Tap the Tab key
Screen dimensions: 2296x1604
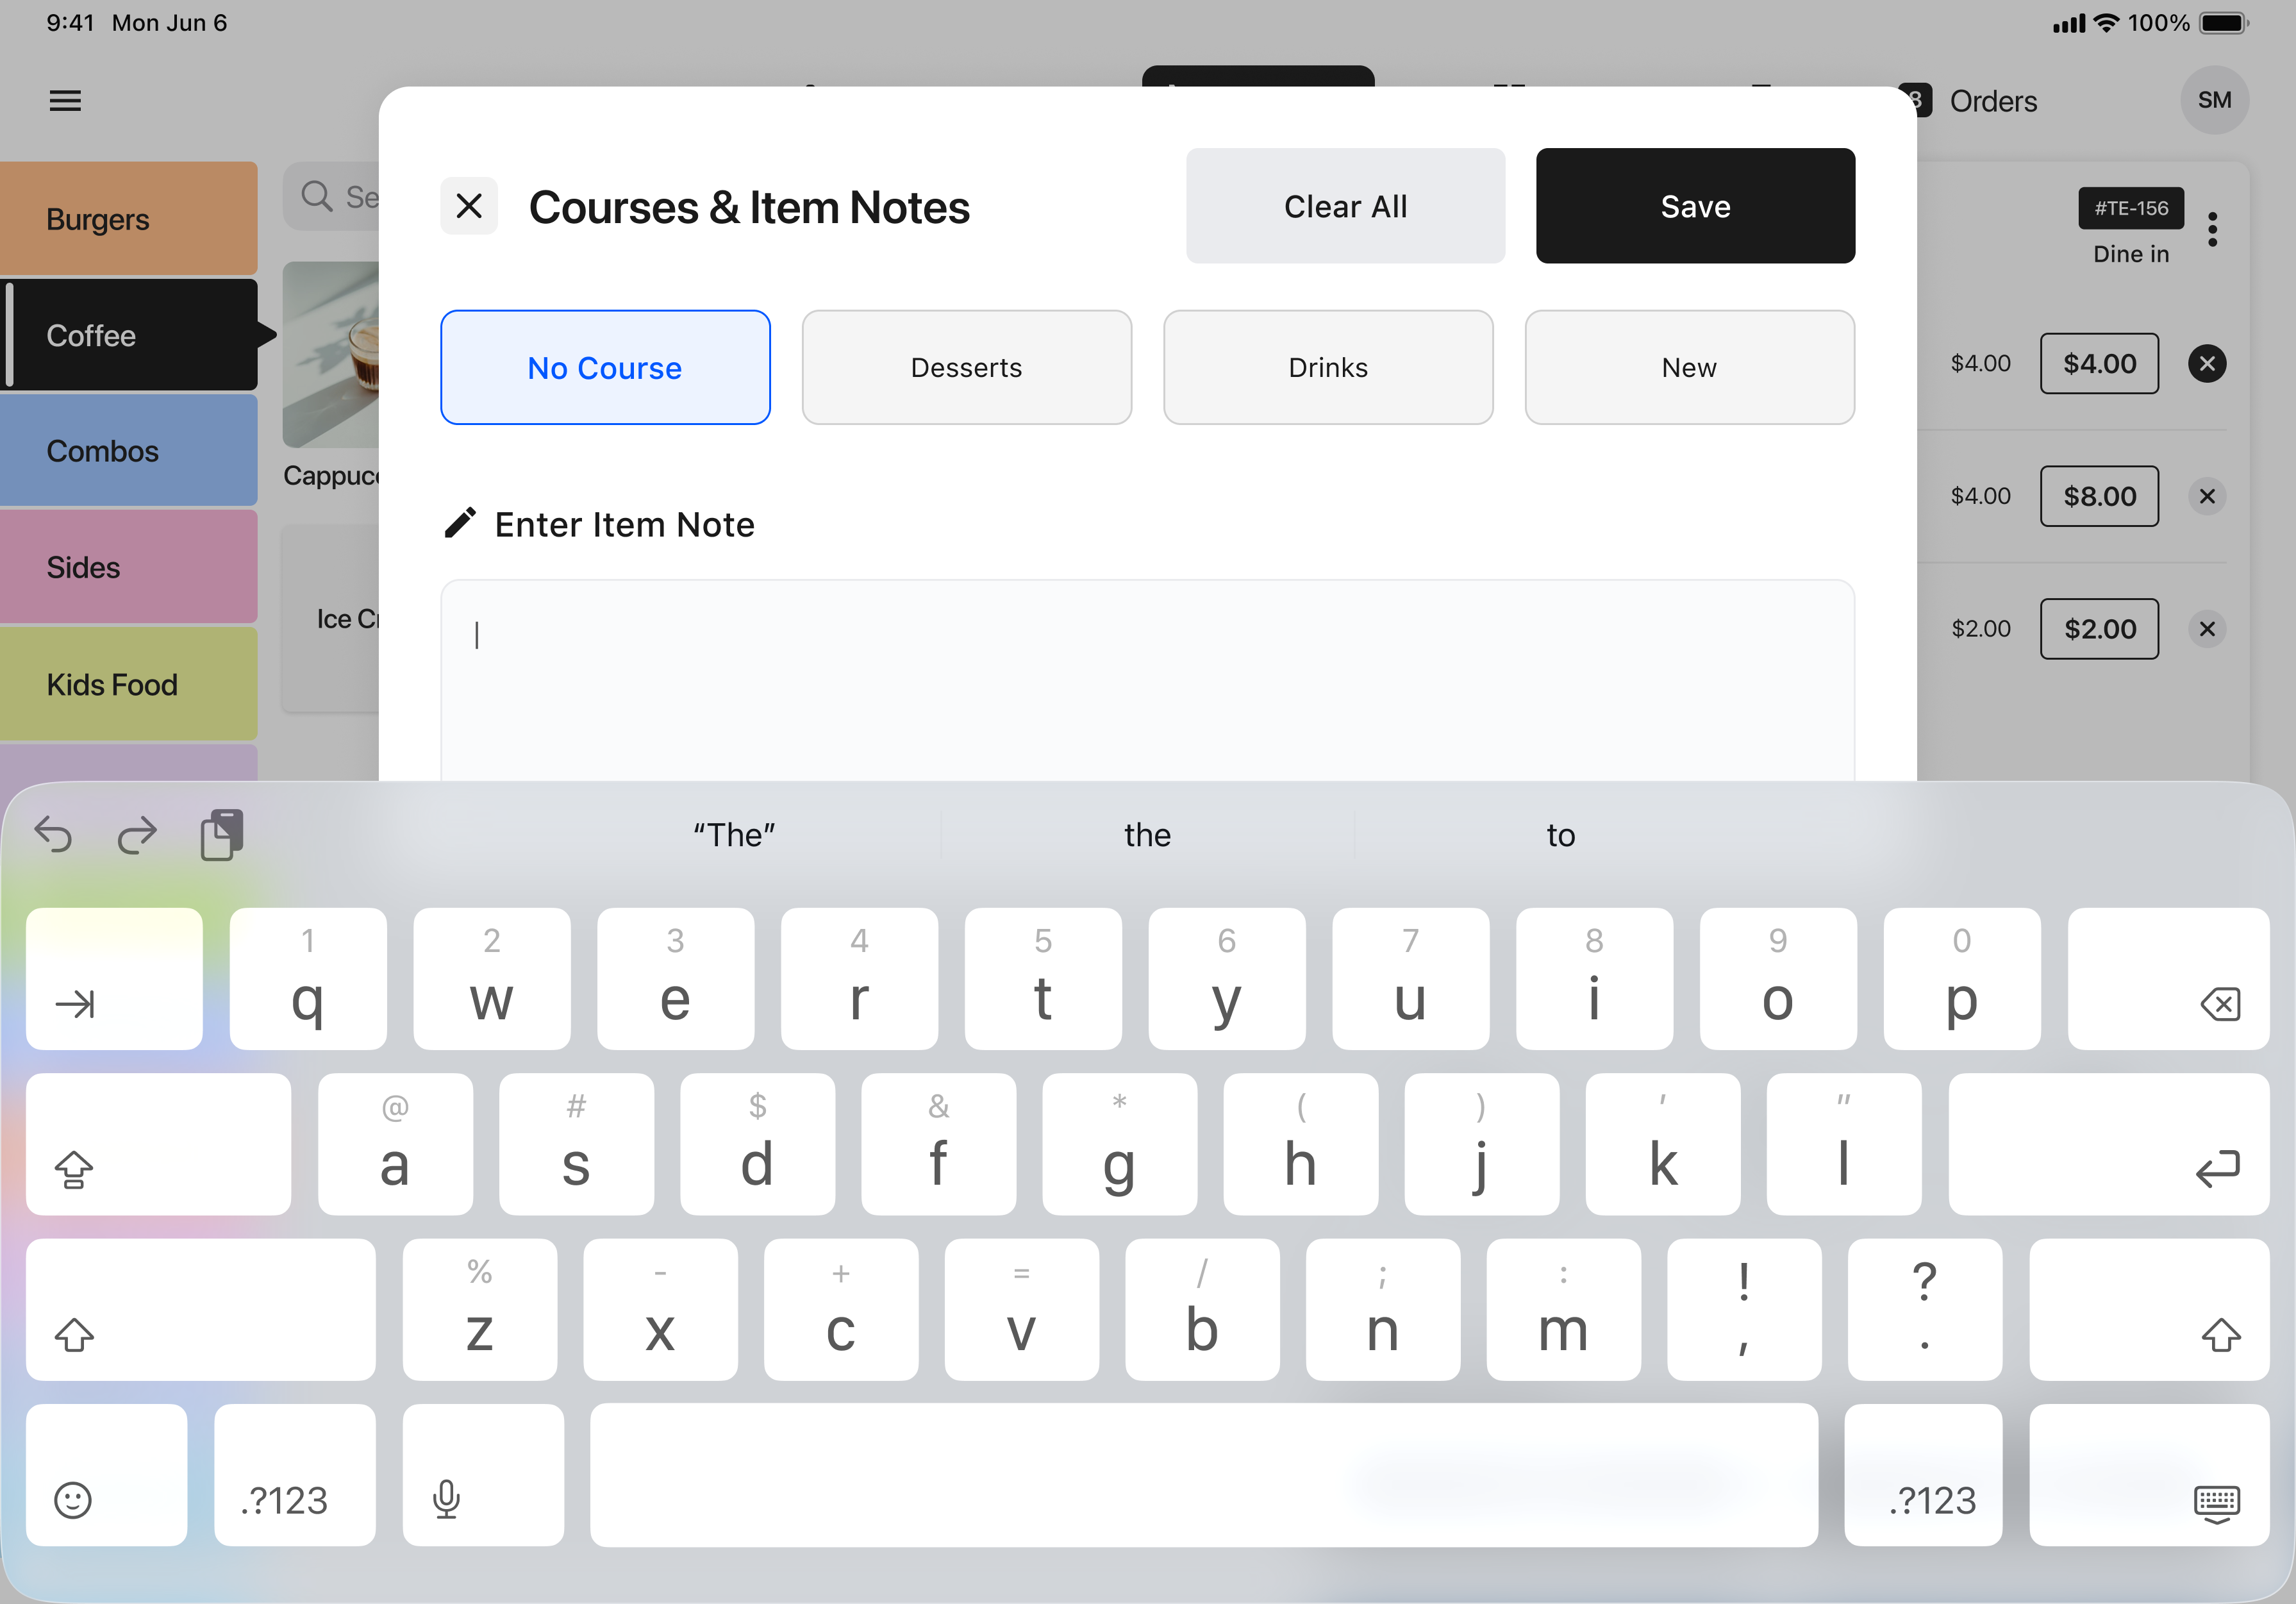[114, 979]
